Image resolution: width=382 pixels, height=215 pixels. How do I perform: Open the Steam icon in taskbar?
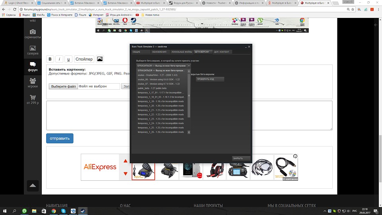pos(83,211)
